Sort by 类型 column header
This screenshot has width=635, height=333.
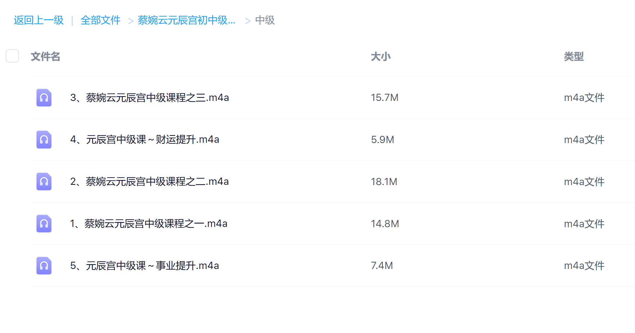tap(574, 57)
